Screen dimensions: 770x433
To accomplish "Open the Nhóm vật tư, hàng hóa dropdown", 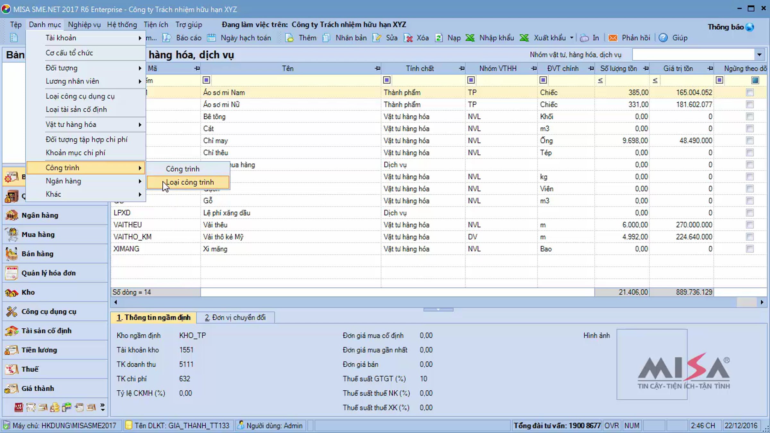I will pyautogui.click(x=759, y=55).
